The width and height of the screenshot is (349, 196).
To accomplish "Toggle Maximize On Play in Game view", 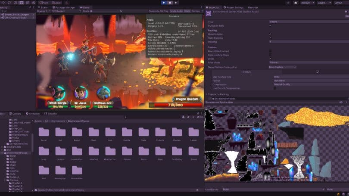I will (159, 11).
